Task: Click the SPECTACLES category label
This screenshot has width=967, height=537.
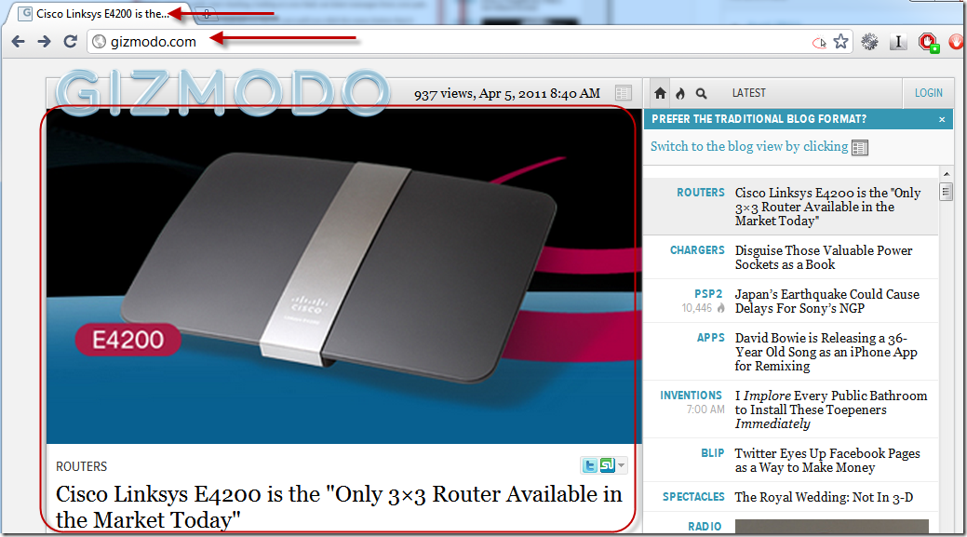Action: point(693,497)
